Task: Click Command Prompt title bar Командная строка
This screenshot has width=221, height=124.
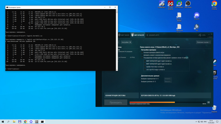Action: [15, 7]
